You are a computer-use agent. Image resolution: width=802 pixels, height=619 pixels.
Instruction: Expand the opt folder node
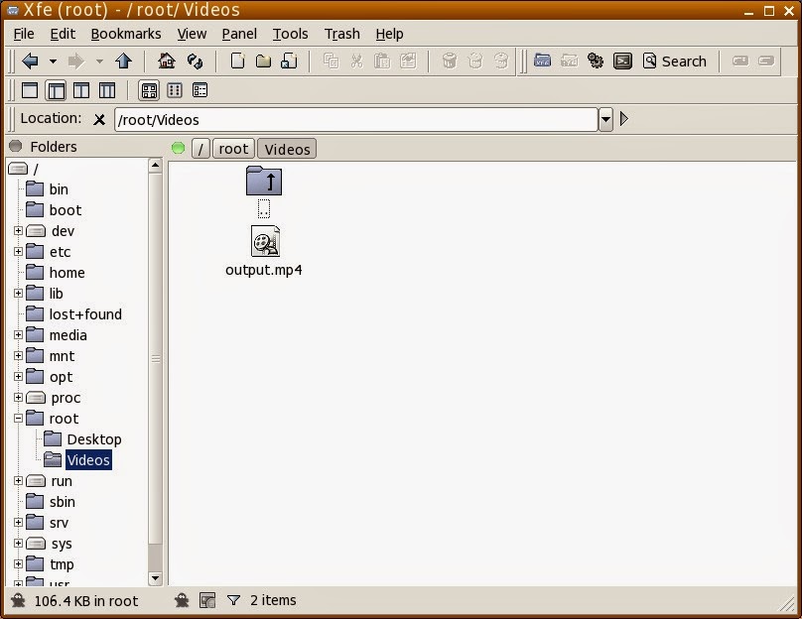[x=19, y=376]
